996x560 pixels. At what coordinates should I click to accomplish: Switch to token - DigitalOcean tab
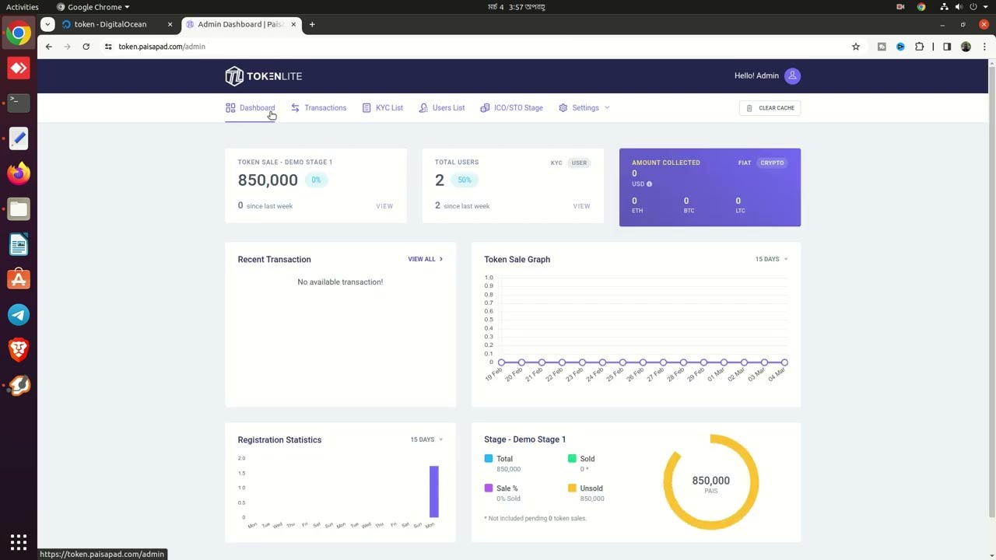[110, 24]
